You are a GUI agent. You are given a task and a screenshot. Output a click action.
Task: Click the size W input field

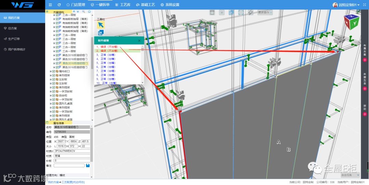pos(73,146)
